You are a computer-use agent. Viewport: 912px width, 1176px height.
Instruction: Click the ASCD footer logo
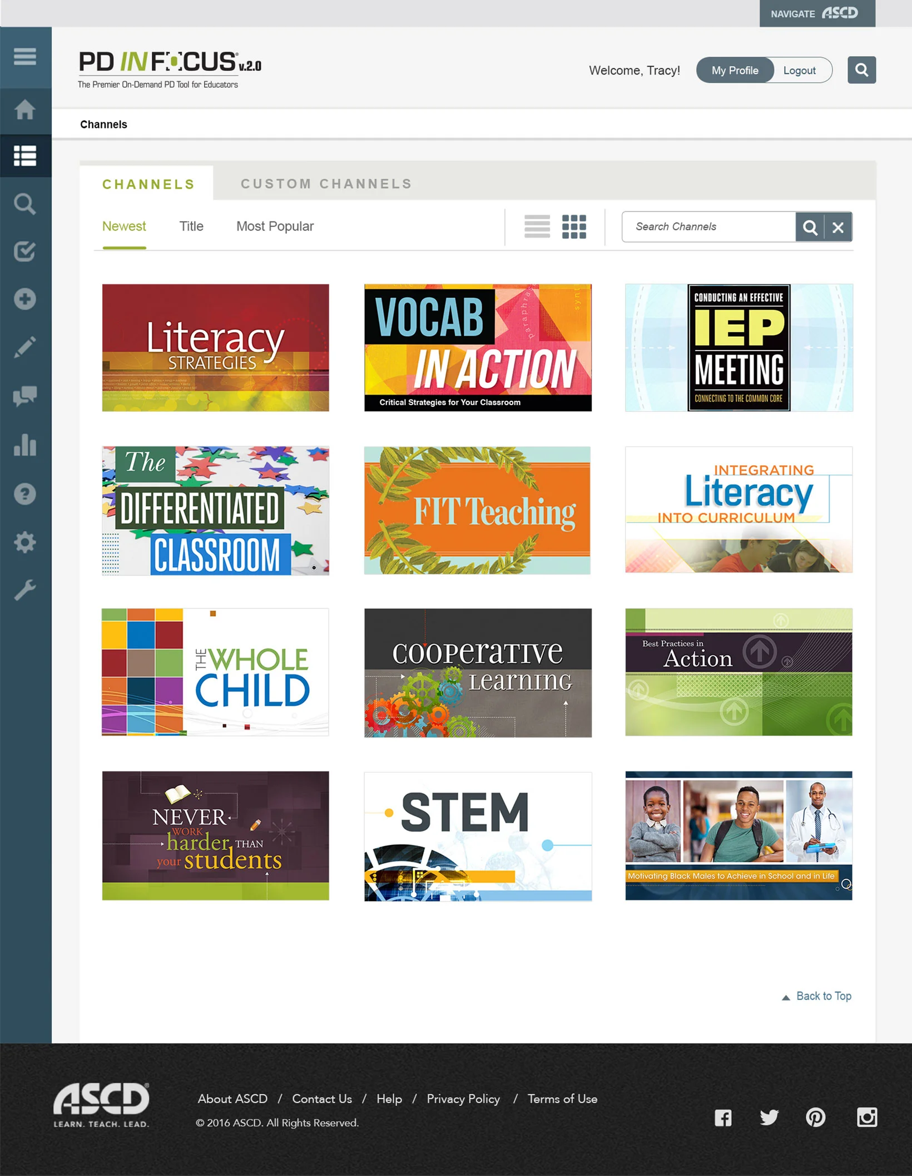(x=101, y=1105)
